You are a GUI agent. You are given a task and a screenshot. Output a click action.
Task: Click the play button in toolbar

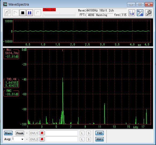click(16, 13)
